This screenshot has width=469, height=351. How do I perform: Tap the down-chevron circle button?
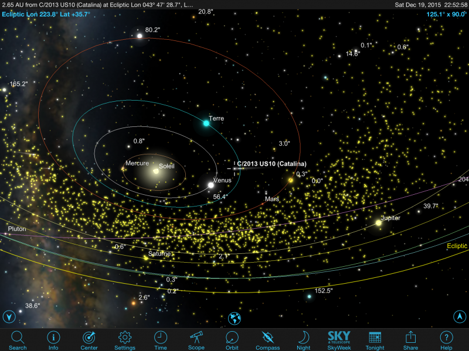click(9, 316)
